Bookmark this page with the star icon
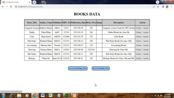The height and width of the screenshot is (98, 174). (158, 7)
